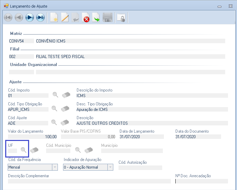This screenshot has width=237, height=190.
Task: Go to the previous record
Action: tap(19, 18)
